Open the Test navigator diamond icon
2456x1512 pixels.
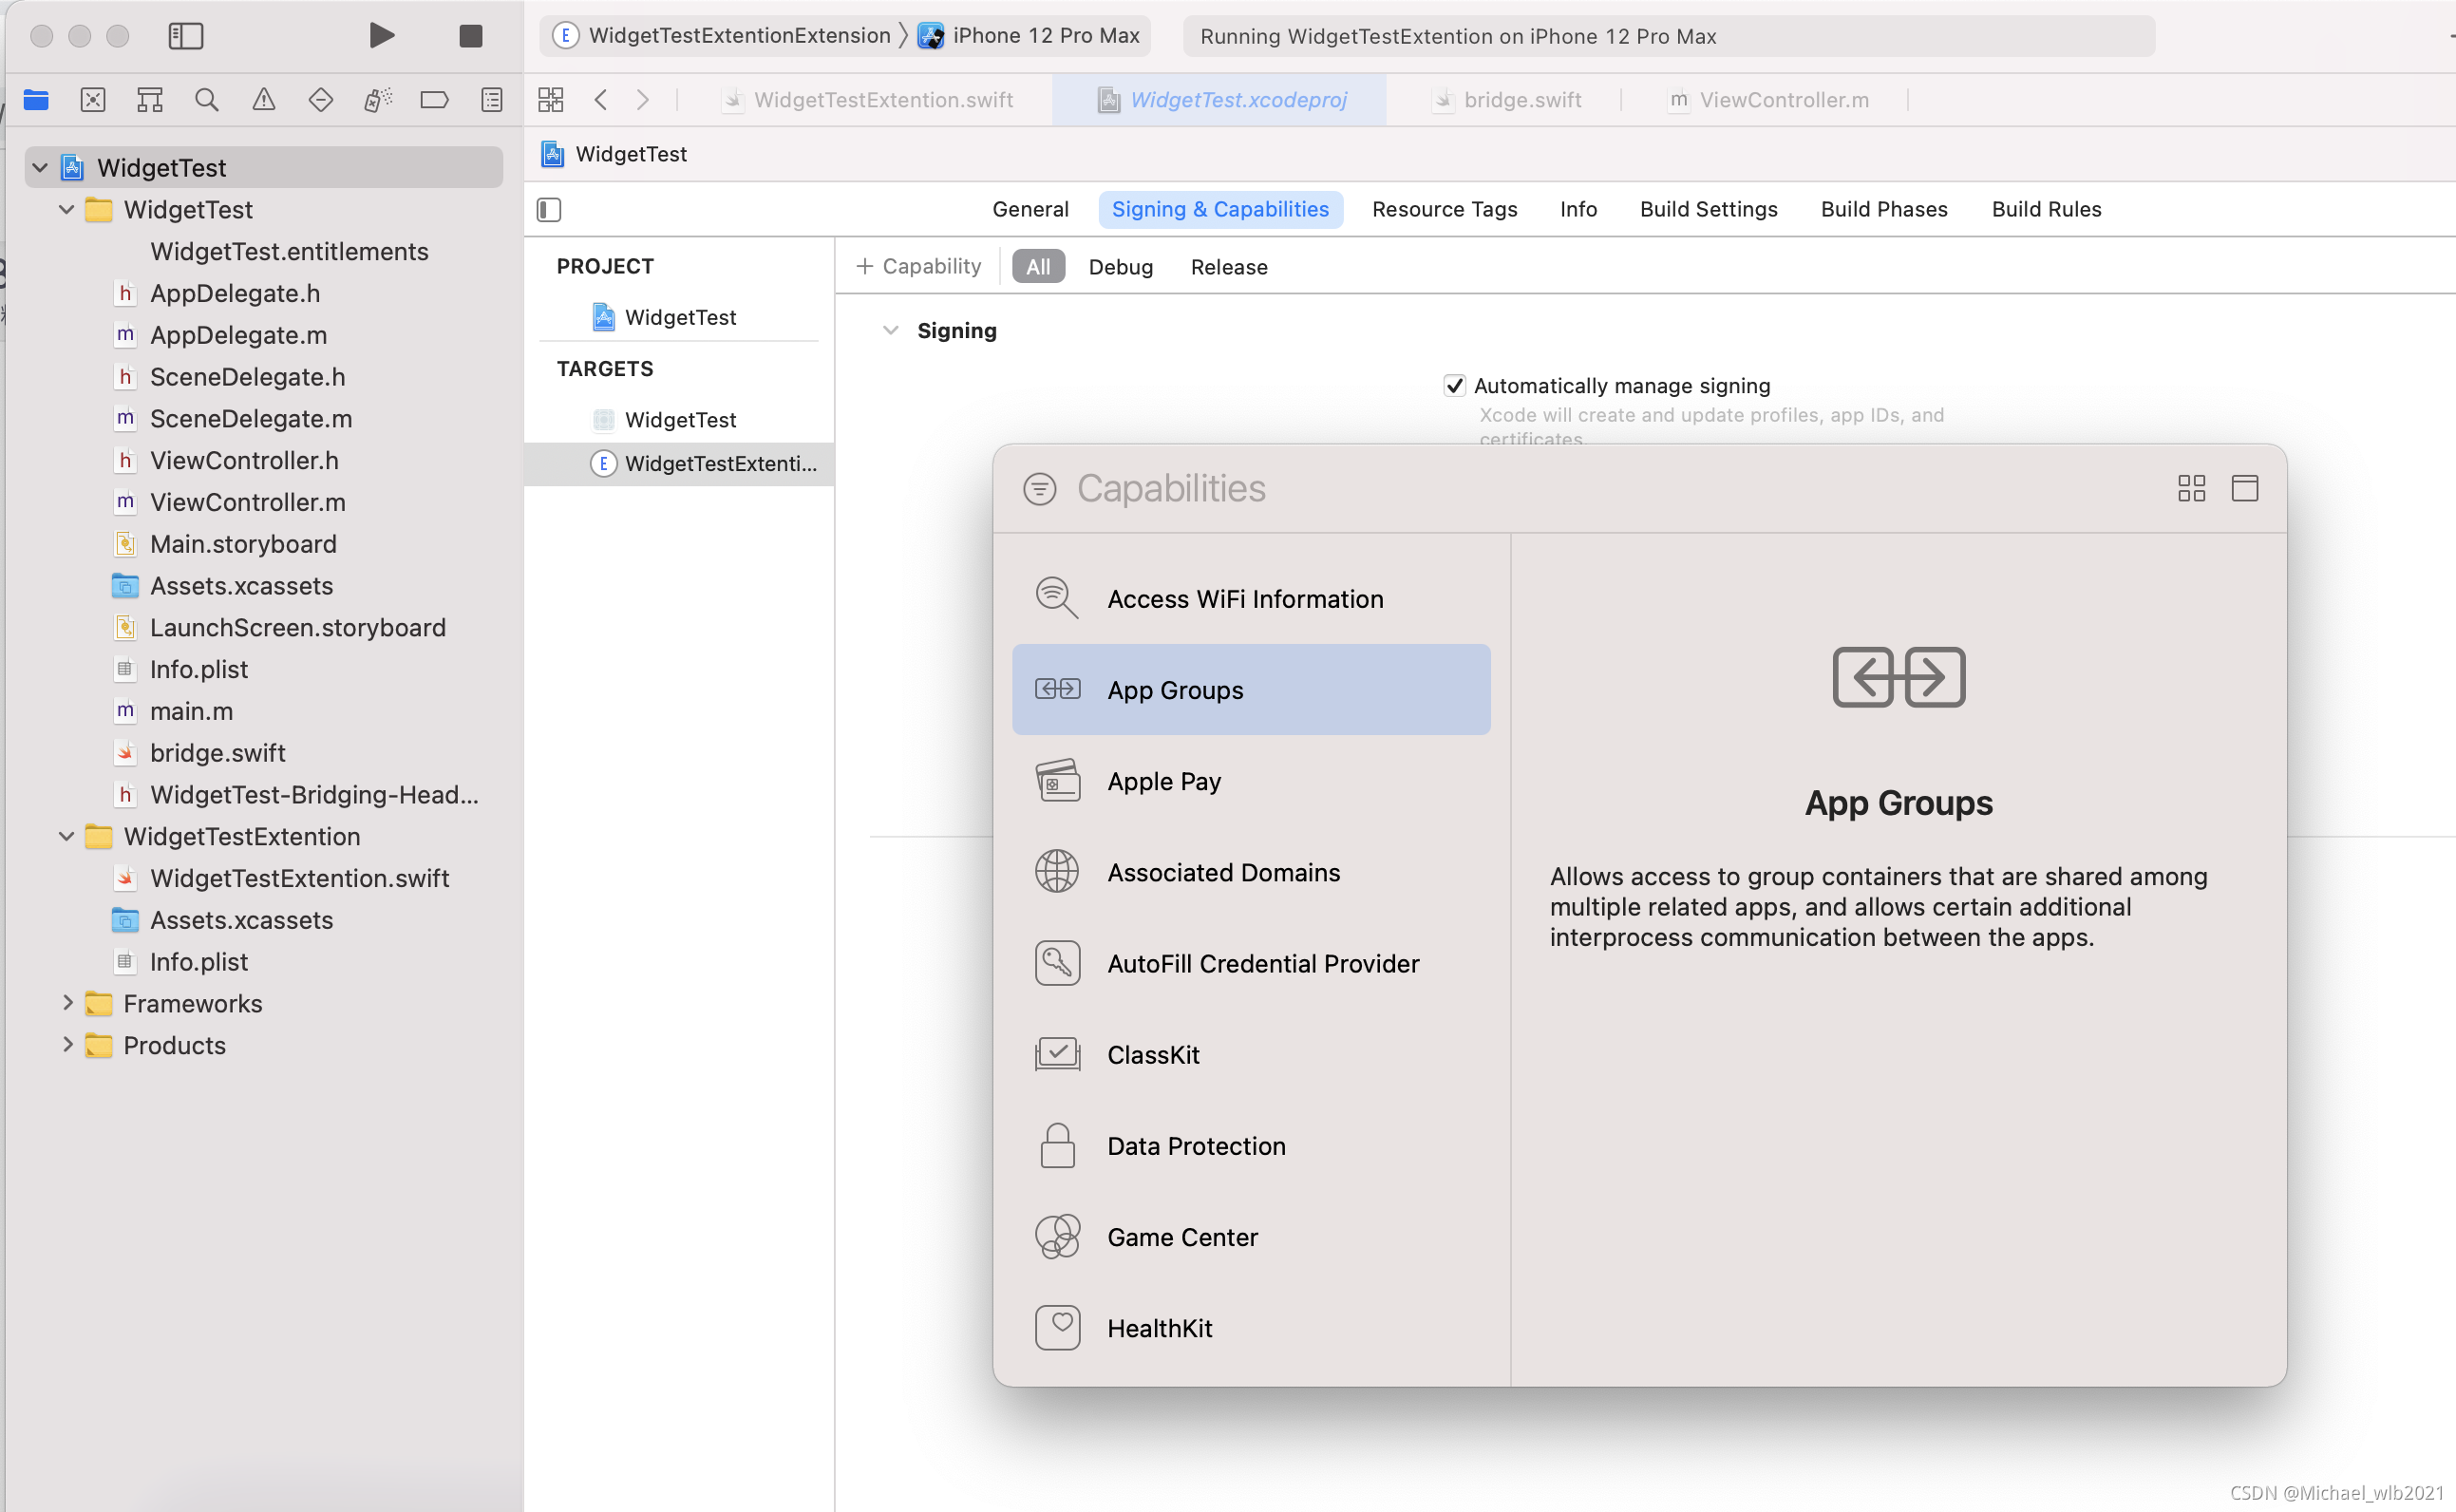(321, 99)
